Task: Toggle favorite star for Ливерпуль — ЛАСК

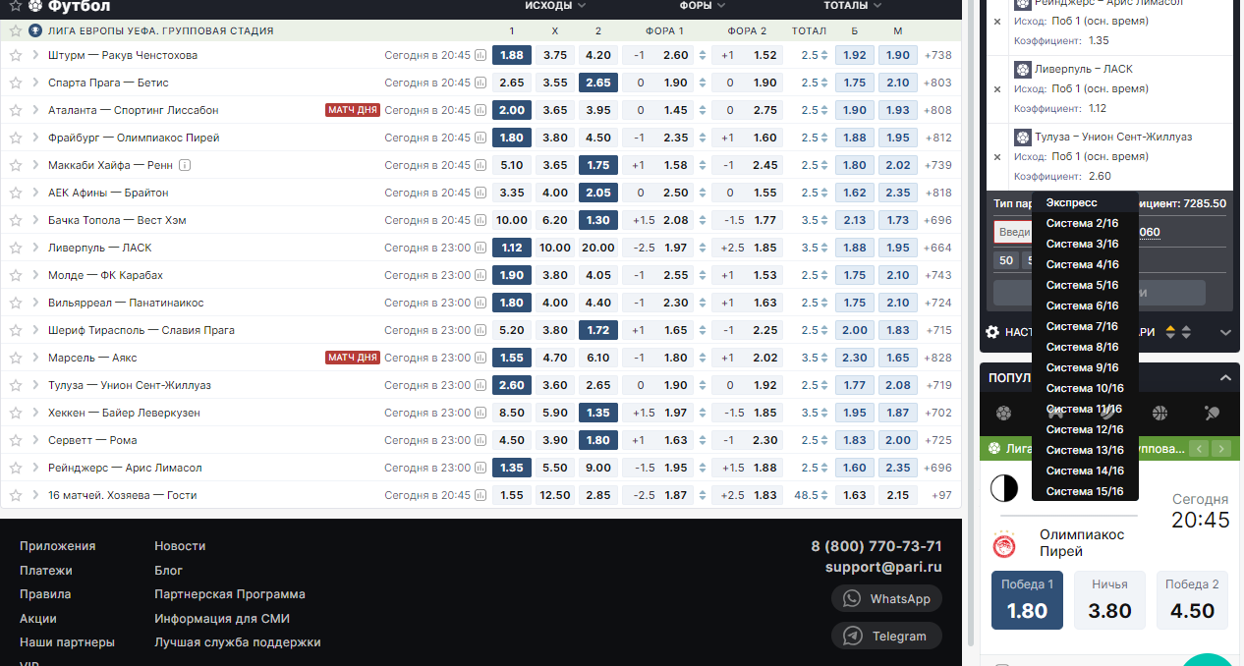Action: pyautogui.click(x=15, y=248)
